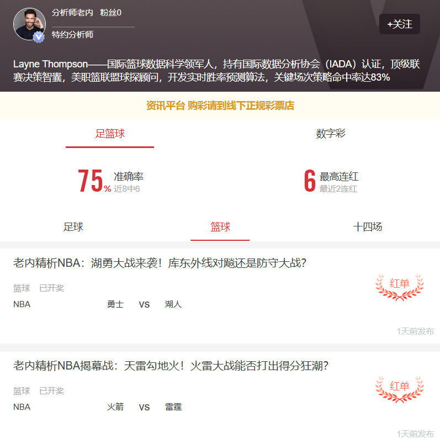Click the 粉丝0 follower count
Image resolution: width=440 pixels, height=438 pixels.
point(110,13)
